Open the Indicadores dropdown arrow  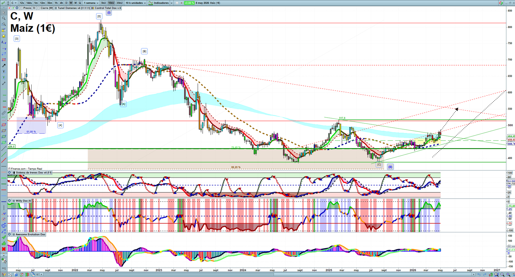[x=172, y=3]
